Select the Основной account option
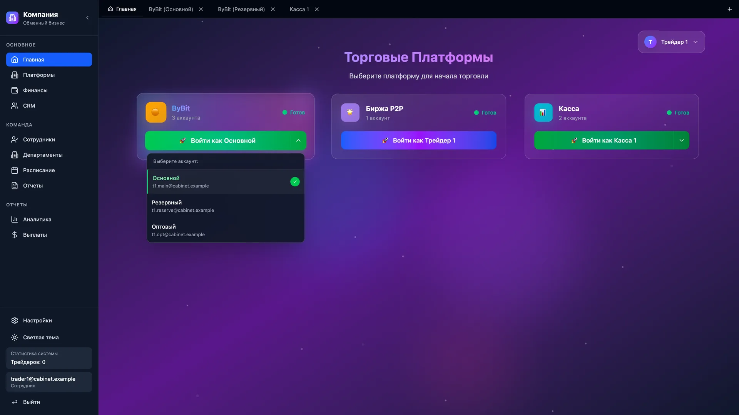The image size is (739, 415). 226,182
